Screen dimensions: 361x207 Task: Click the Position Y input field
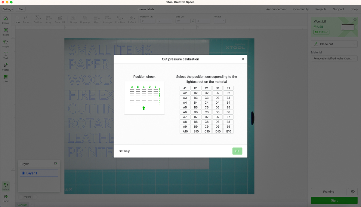[165, 21]
